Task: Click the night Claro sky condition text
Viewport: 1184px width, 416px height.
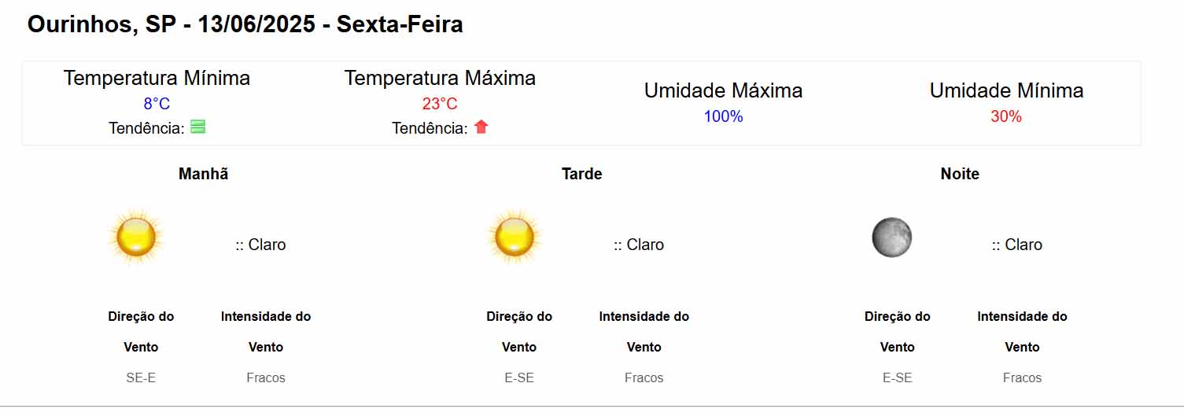Action: [x=1017, y=245]
